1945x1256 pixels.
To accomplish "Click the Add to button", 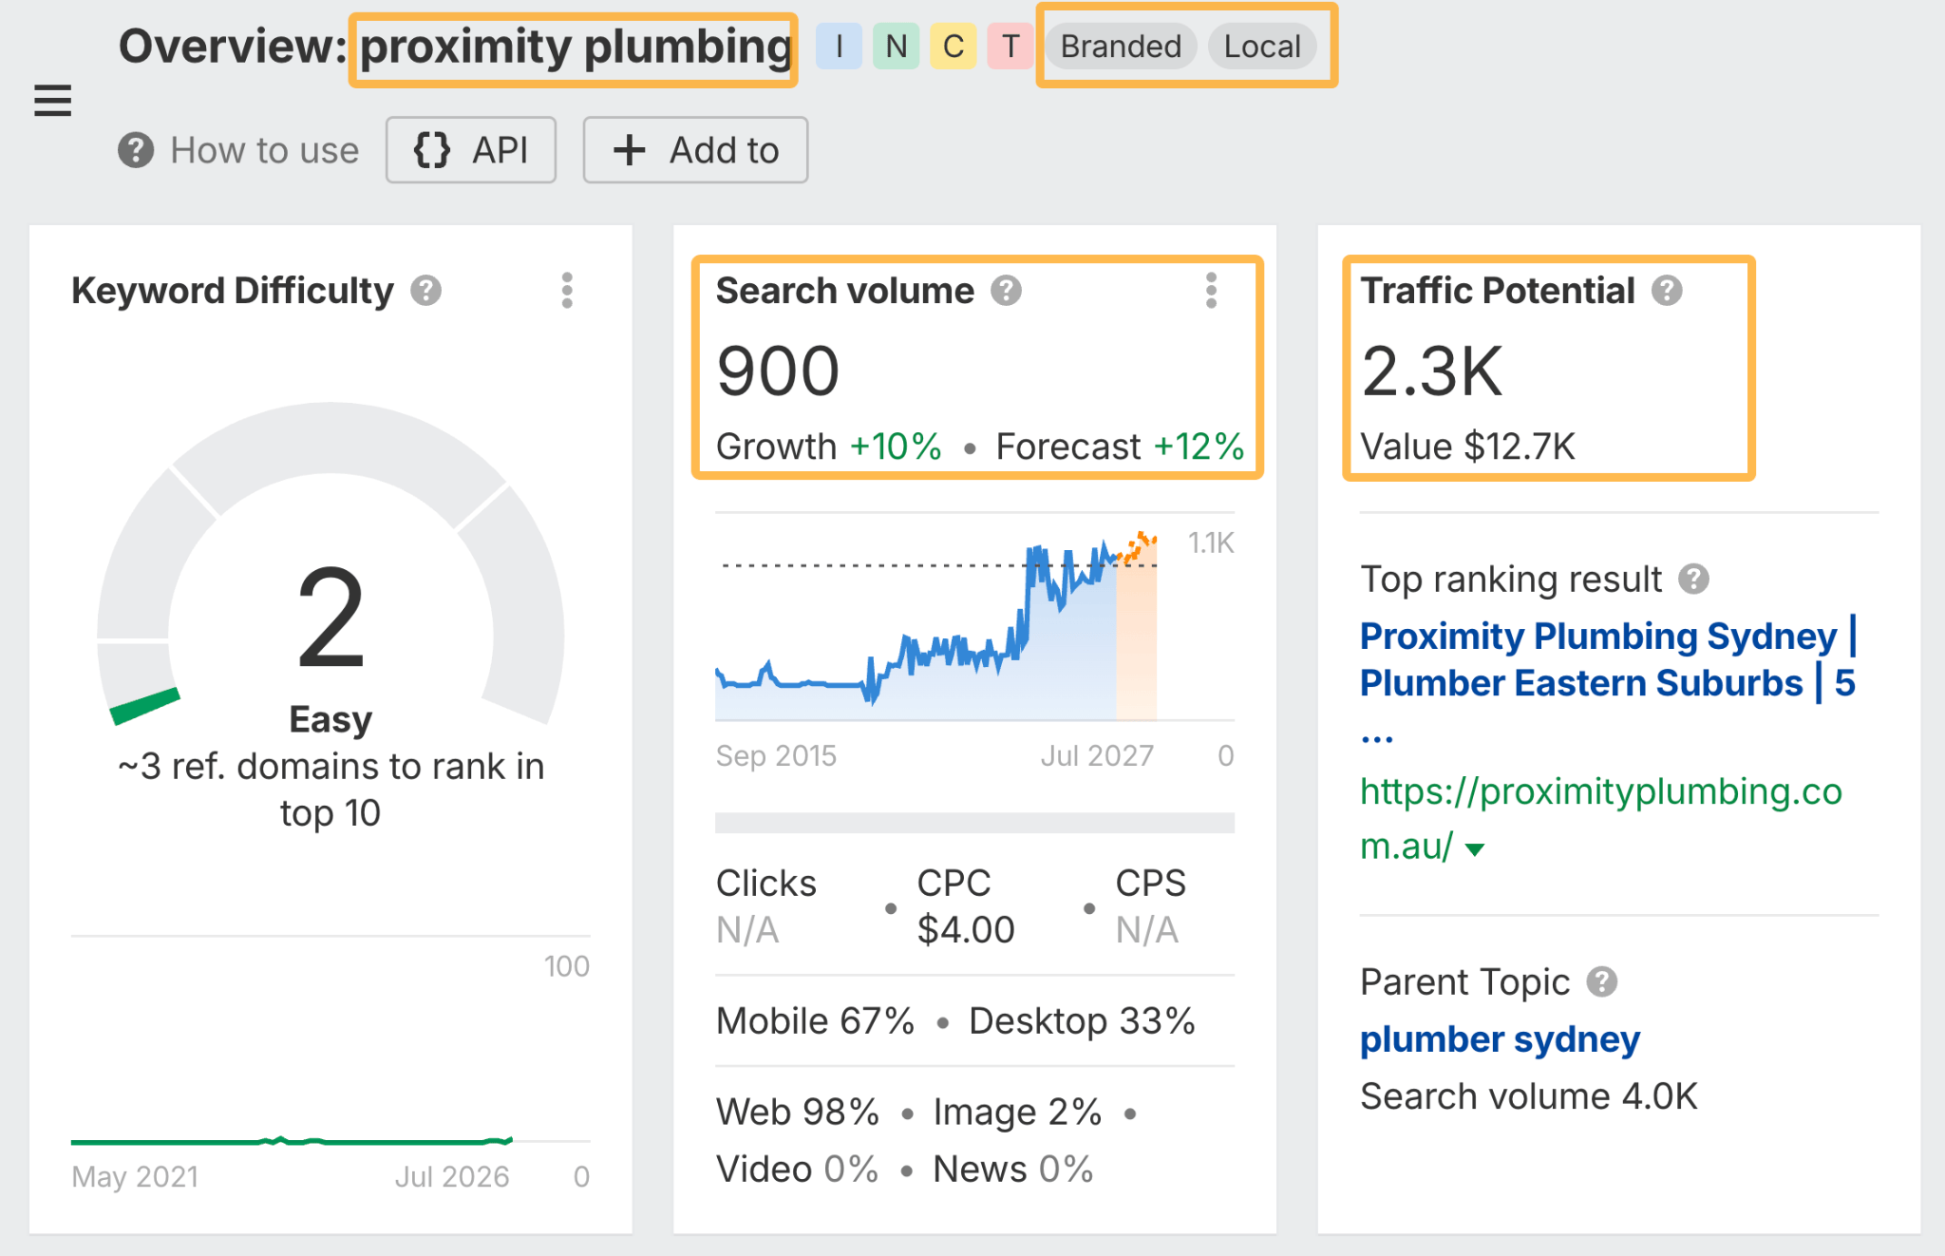I will [695, 150].
